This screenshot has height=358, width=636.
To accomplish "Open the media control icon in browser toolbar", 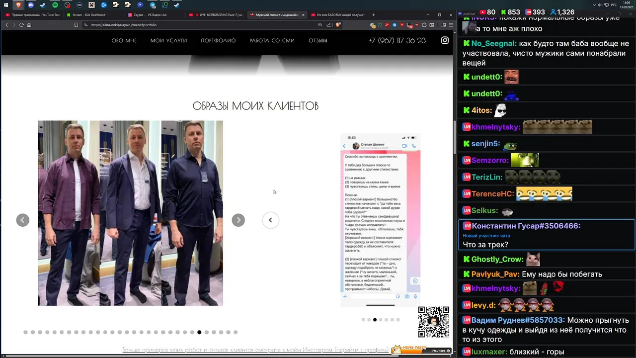I will tap(444, 25).
